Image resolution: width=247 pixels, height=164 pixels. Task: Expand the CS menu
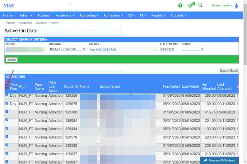(131, 15)
